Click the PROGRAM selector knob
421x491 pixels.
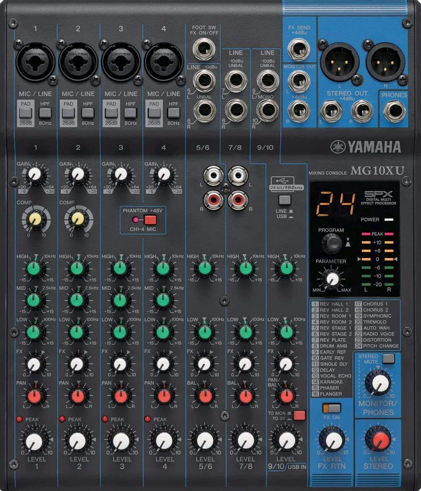332,244
